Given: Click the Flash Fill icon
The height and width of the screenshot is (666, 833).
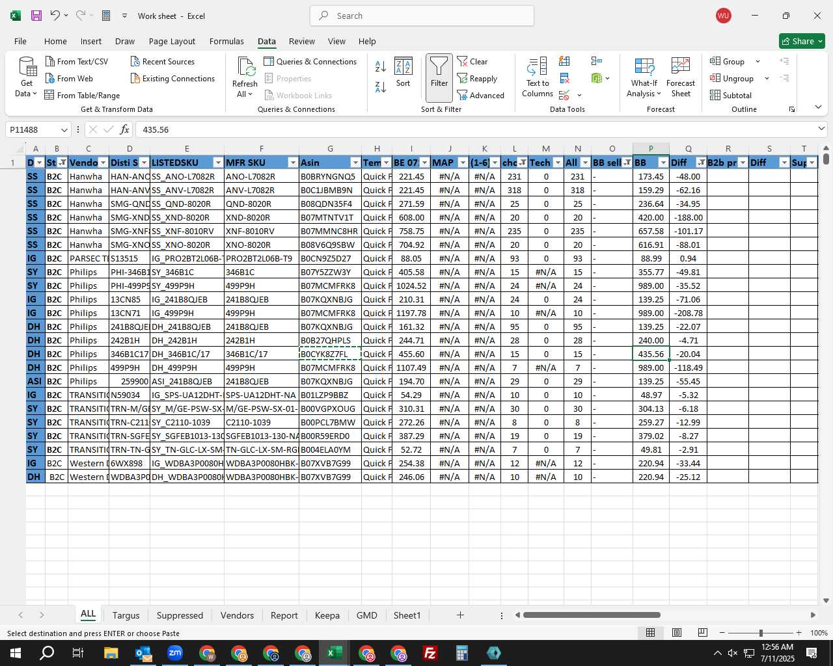Looking at the screenshot, I should point(564,61).
